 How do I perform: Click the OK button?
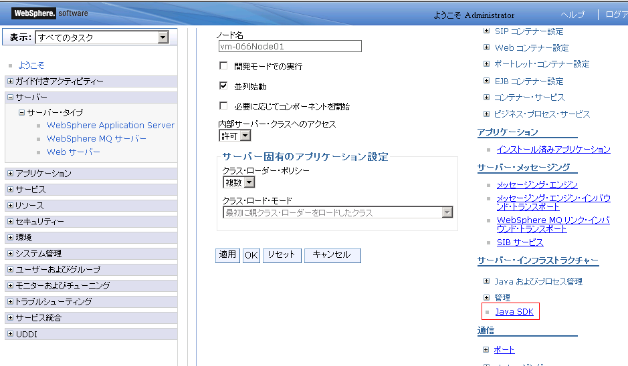click(251, 255)
